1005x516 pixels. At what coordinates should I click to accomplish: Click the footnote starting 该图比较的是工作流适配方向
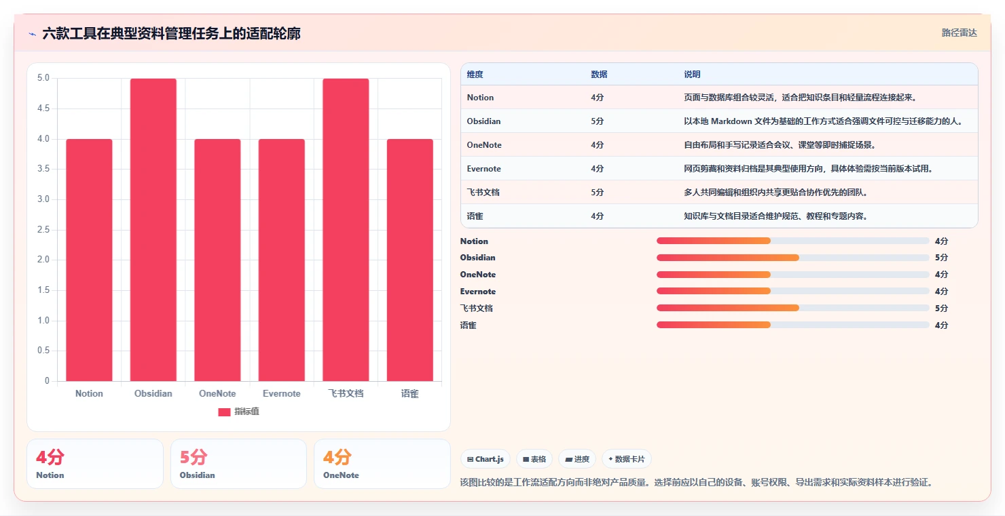[696, 483]
